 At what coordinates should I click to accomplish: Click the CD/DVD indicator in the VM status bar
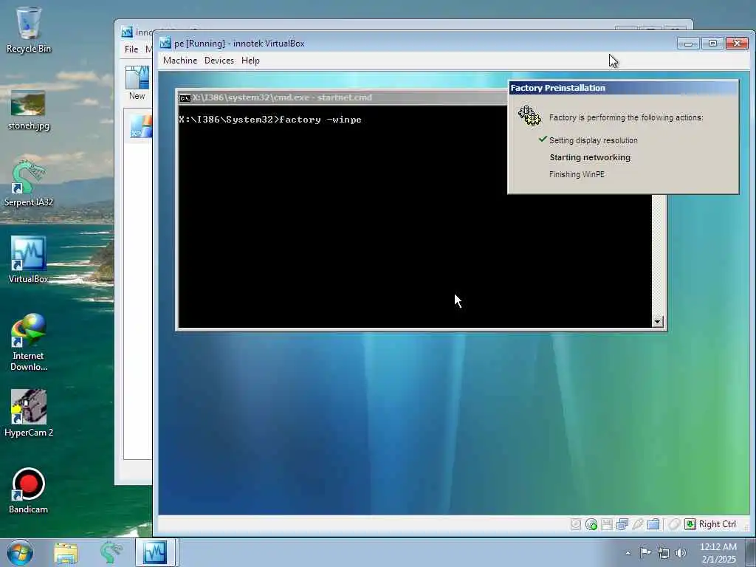pos(591,524)
